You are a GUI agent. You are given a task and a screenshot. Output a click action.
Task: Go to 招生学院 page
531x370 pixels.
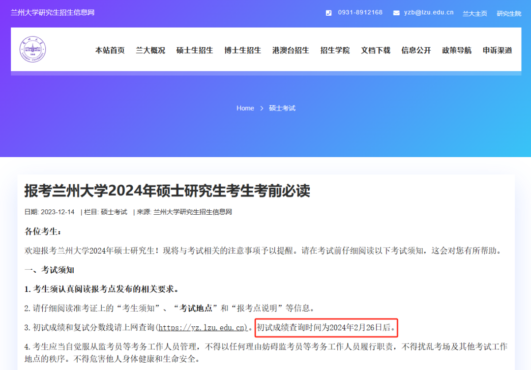335,50
